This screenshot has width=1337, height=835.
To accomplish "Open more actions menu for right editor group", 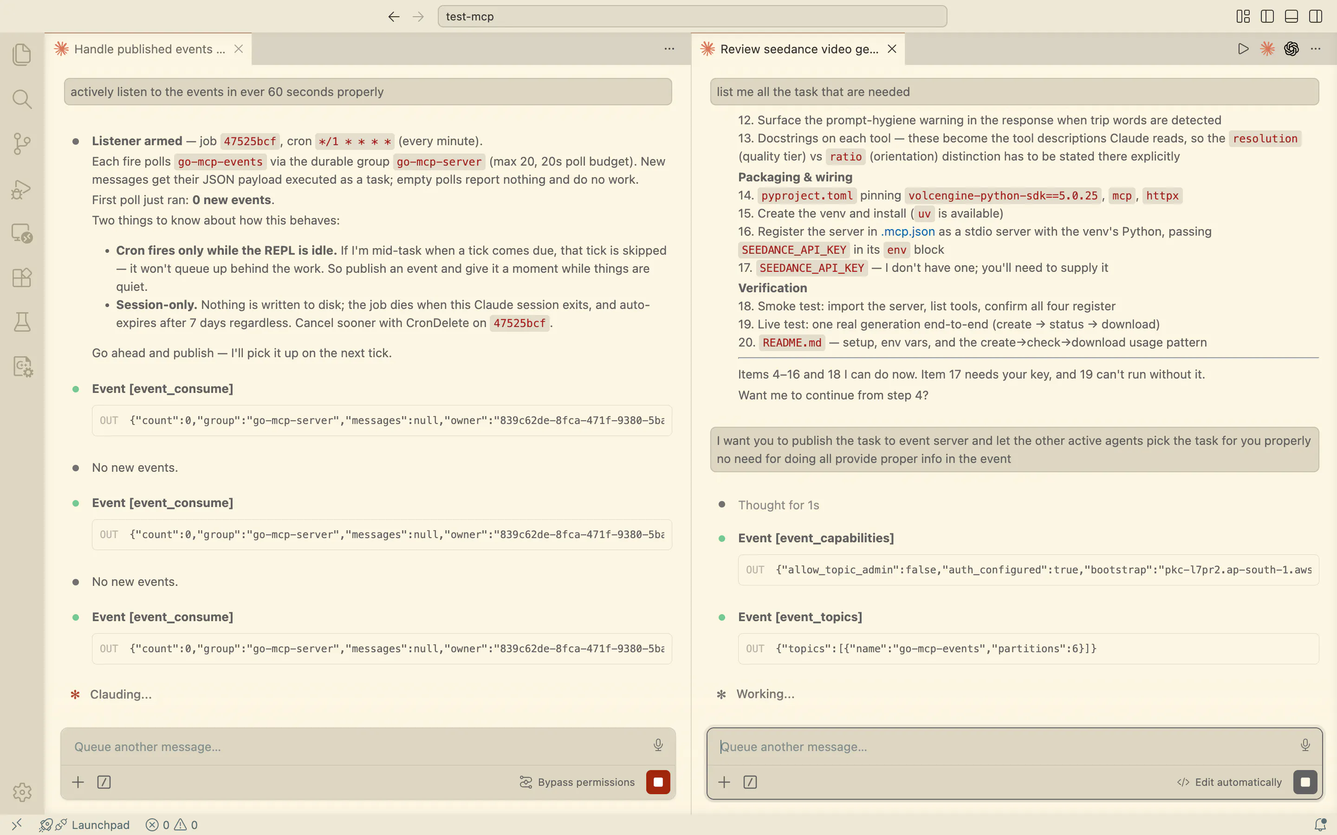I will click(x=1316, y=49).
